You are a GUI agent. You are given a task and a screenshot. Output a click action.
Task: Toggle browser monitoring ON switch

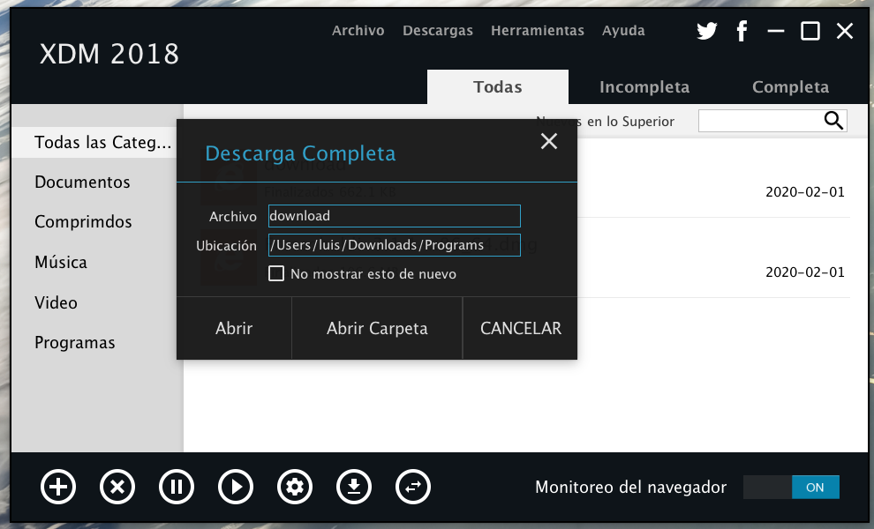pos(791,488)
